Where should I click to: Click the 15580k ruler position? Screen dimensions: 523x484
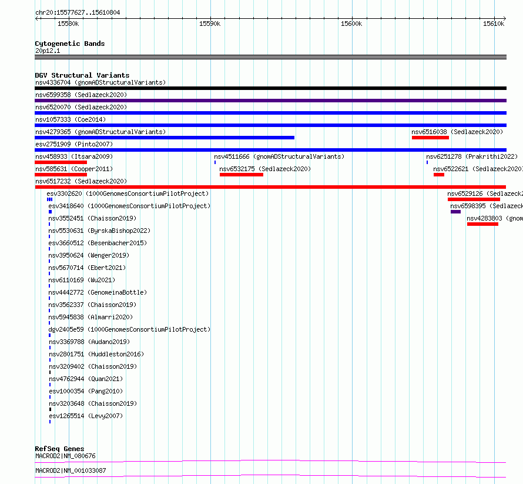pos(68,24)
